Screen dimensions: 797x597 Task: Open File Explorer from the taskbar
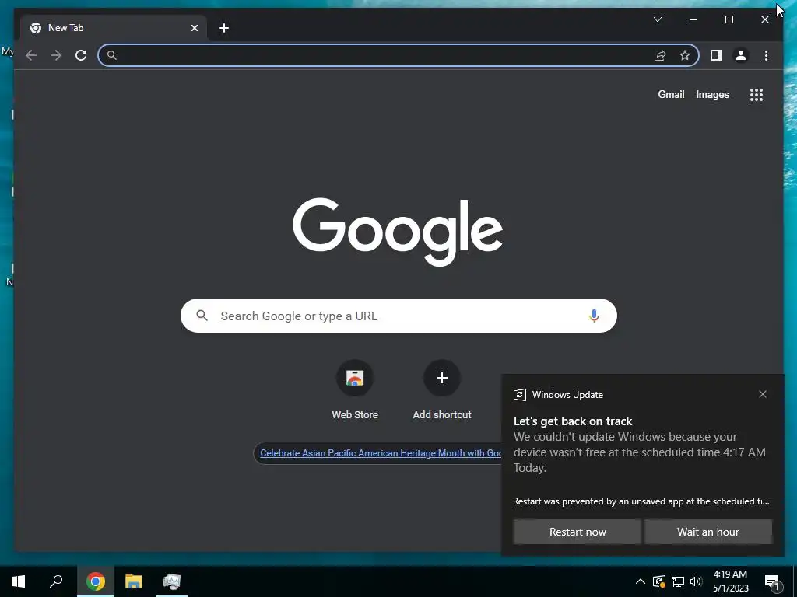134,581
